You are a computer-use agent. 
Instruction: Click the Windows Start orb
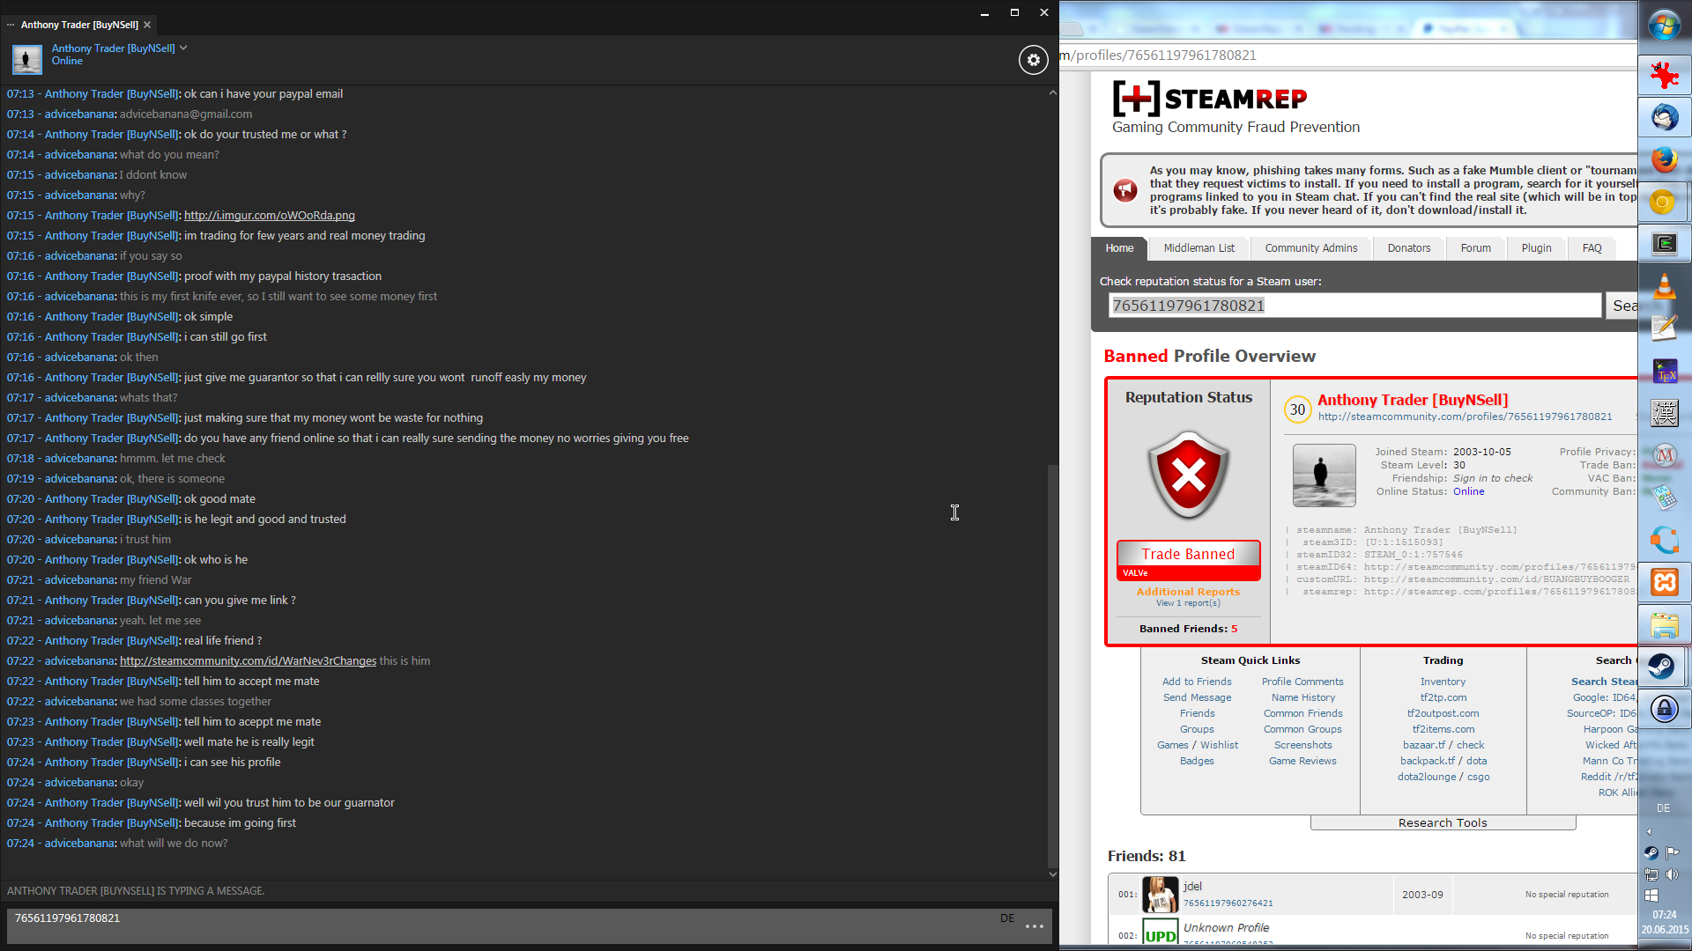pos(1664,26)
